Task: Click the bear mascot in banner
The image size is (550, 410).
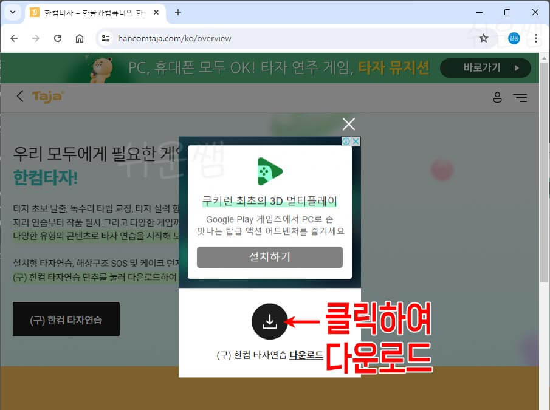Action: click(101, 69)
